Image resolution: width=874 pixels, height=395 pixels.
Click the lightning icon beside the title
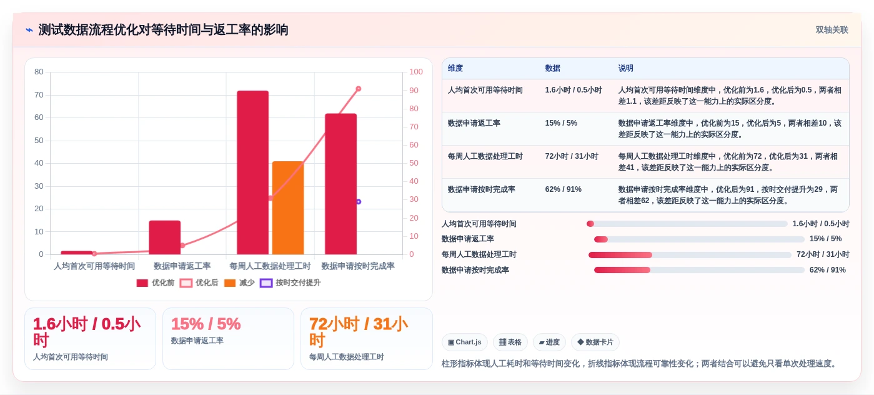pyautogui.click(x=29, y=30)
